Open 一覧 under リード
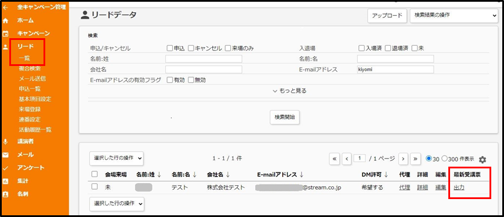The image size is (504, 217). coord(24,58)
